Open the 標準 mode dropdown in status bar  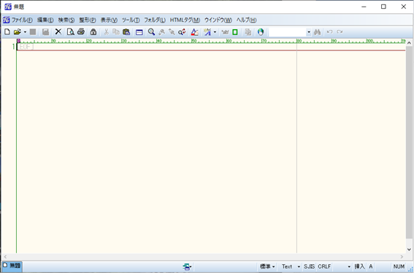267,266
